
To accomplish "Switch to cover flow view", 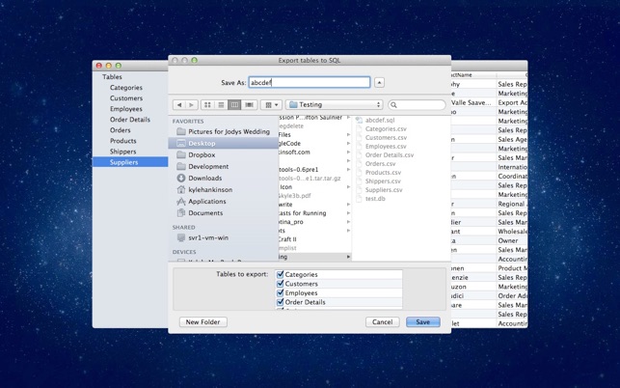I will coord(249,104).
